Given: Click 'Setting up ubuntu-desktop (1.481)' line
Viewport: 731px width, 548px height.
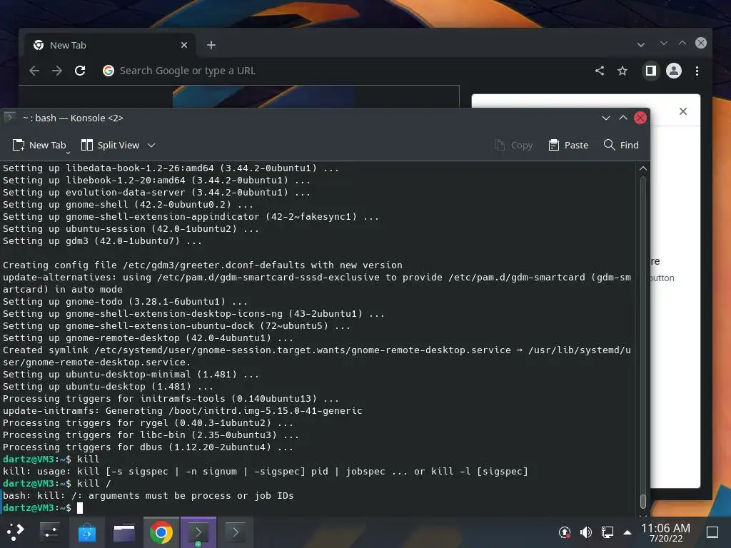Looking at the screenshot, I should [109, 386].
